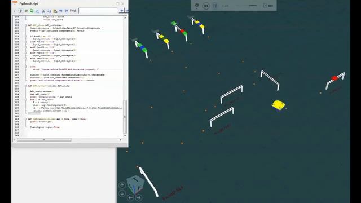Click the scroll-up arrow of the code editor
This screenshot has height=203, width=361.
point(125,17)
